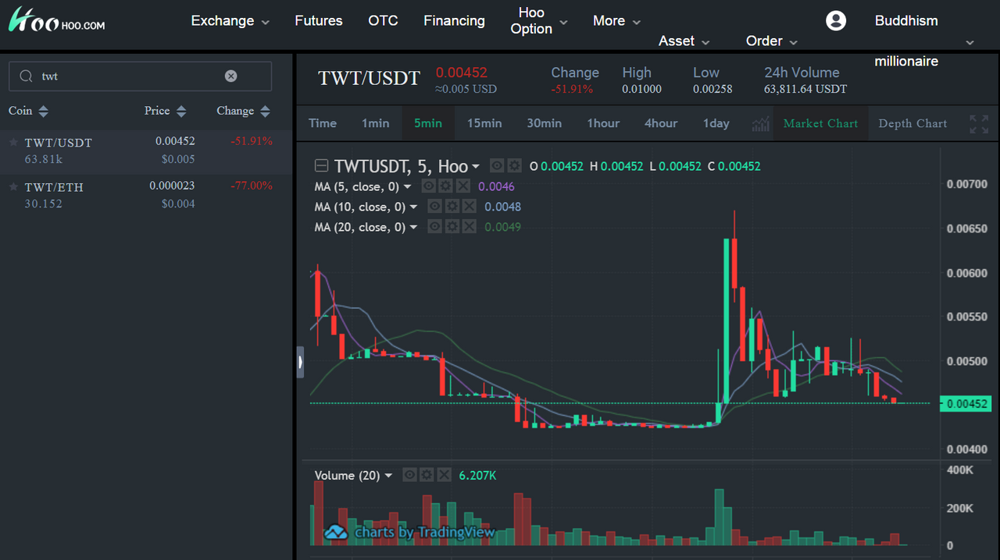1000x560 pixels.
Task: Select the 15min interval
Action: click(484, 123)
